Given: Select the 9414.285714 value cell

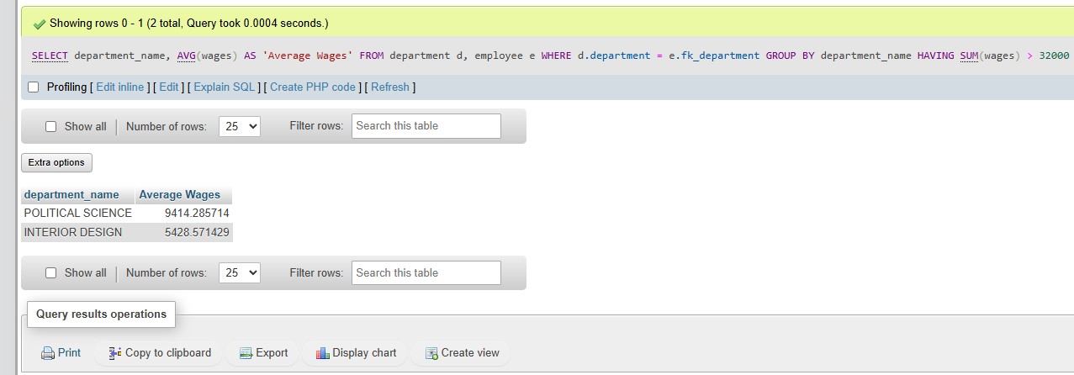Looking at the screenshot, I should [x=184, y=214].
